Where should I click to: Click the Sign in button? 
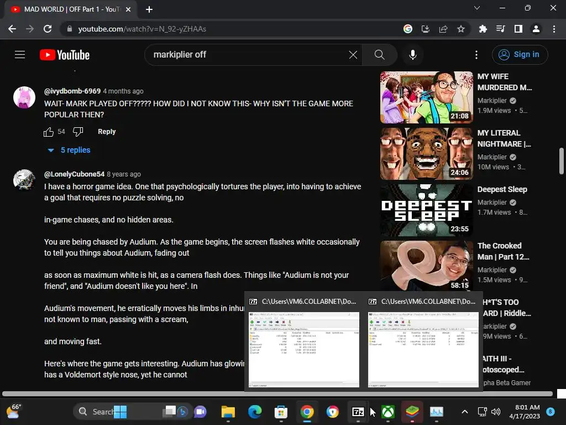[x=520, y=55]
